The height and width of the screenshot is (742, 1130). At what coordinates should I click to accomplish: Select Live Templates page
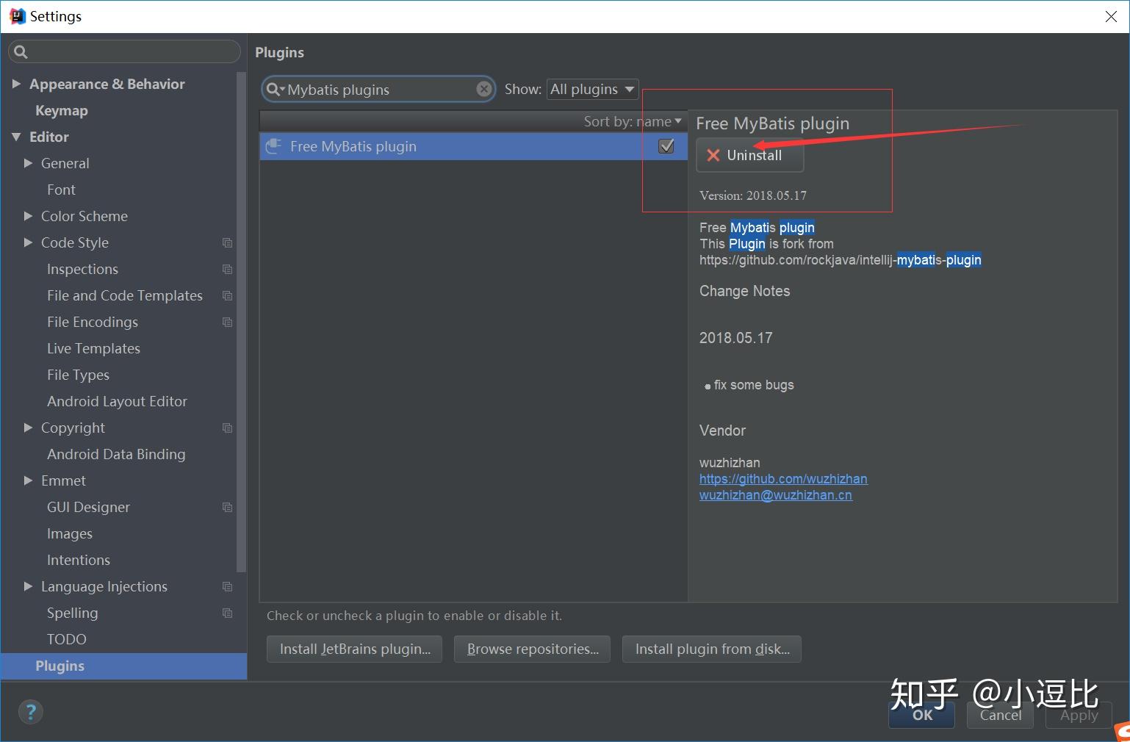tap(93, 348)
